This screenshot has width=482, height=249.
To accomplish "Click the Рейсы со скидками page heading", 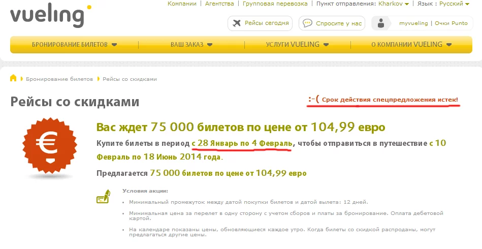I will [x=75, y=102].
